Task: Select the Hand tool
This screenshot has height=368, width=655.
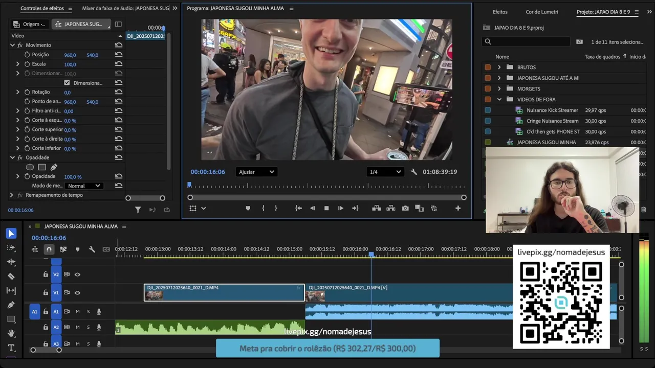Action: [11, 333]
